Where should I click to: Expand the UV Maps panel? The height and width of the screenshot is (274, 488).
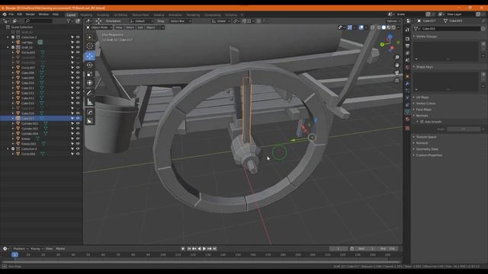tap(422, 97)
